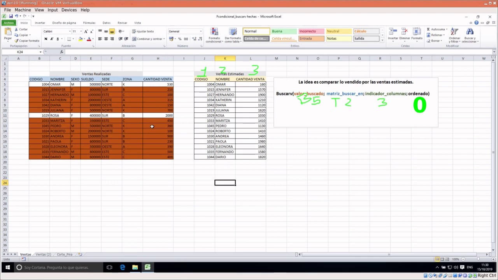
Task: Open Dar formato como tabla menu
Action: click(x=233, y=35)
